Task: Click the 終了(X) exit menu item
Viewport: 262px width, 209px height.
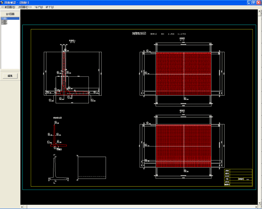Action: coord(50,7)
